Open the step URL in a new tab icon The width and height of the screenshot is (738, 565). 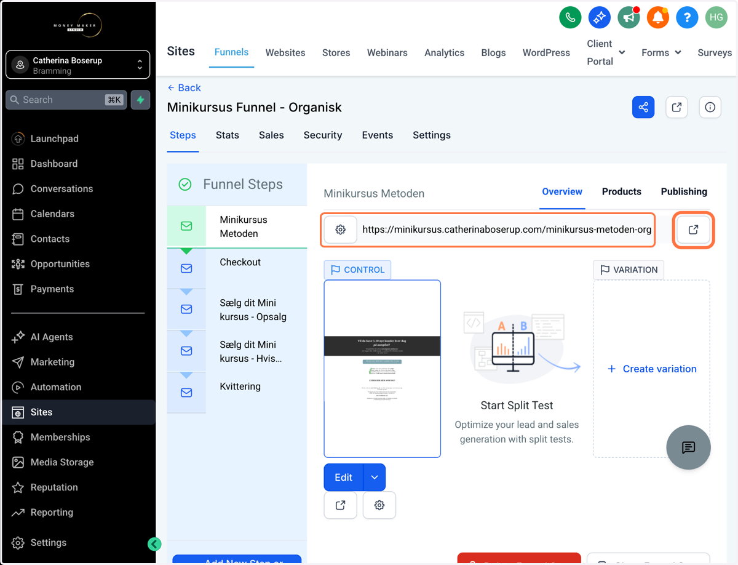tap(693, 230)
